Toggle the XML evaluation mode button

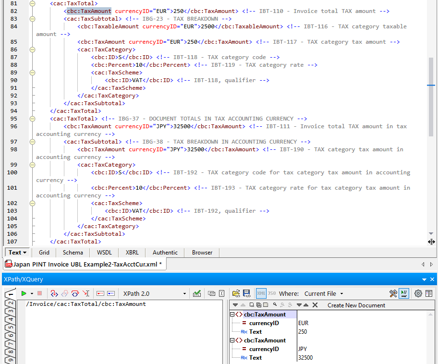click(x=261, y=293)
